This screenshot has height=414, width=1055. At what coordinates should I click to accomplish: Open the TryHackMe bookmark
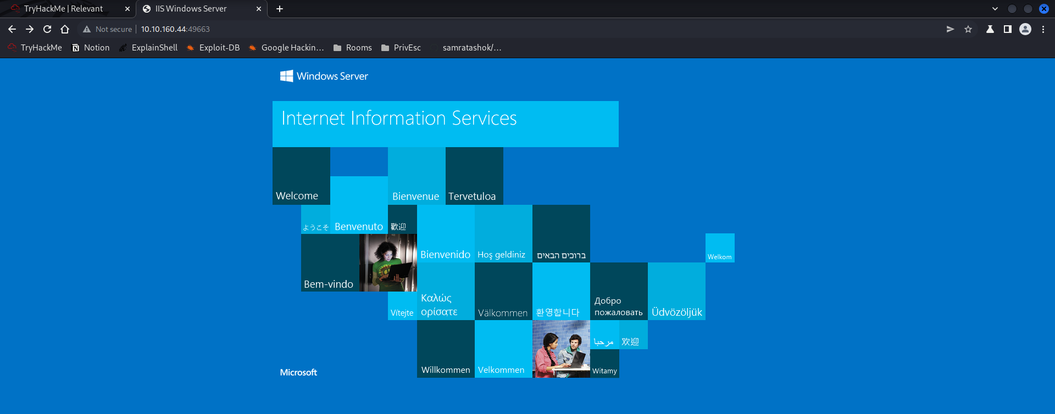pos(35,48)
